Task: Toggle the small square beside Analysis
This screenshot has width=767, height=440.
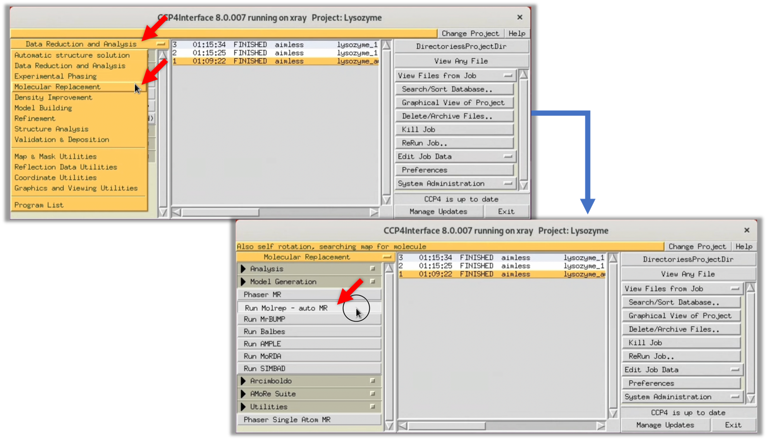Action: (372, 269)
